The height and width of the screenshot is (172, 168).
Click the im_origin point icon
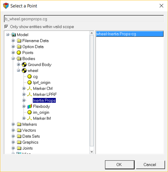(29, 112)
